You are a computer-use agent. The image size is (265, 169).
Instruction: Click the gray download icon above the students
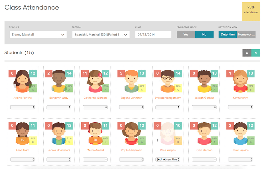(x=247, y=53)
